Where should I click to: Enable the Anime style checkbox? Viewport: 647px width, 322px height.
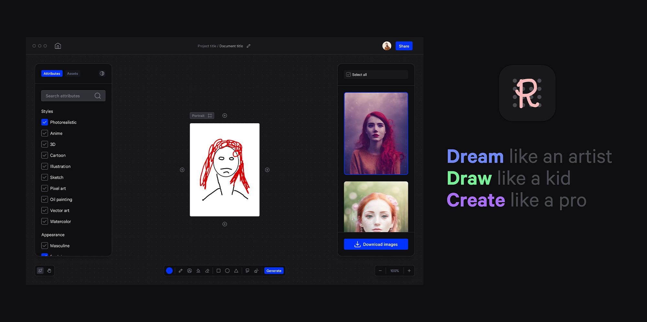coord(45,133)
